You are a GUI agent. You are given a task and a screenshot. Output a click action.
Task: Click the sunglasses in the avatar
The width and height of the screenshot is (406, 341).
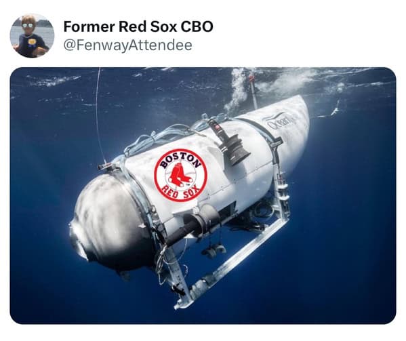point(28,25)
